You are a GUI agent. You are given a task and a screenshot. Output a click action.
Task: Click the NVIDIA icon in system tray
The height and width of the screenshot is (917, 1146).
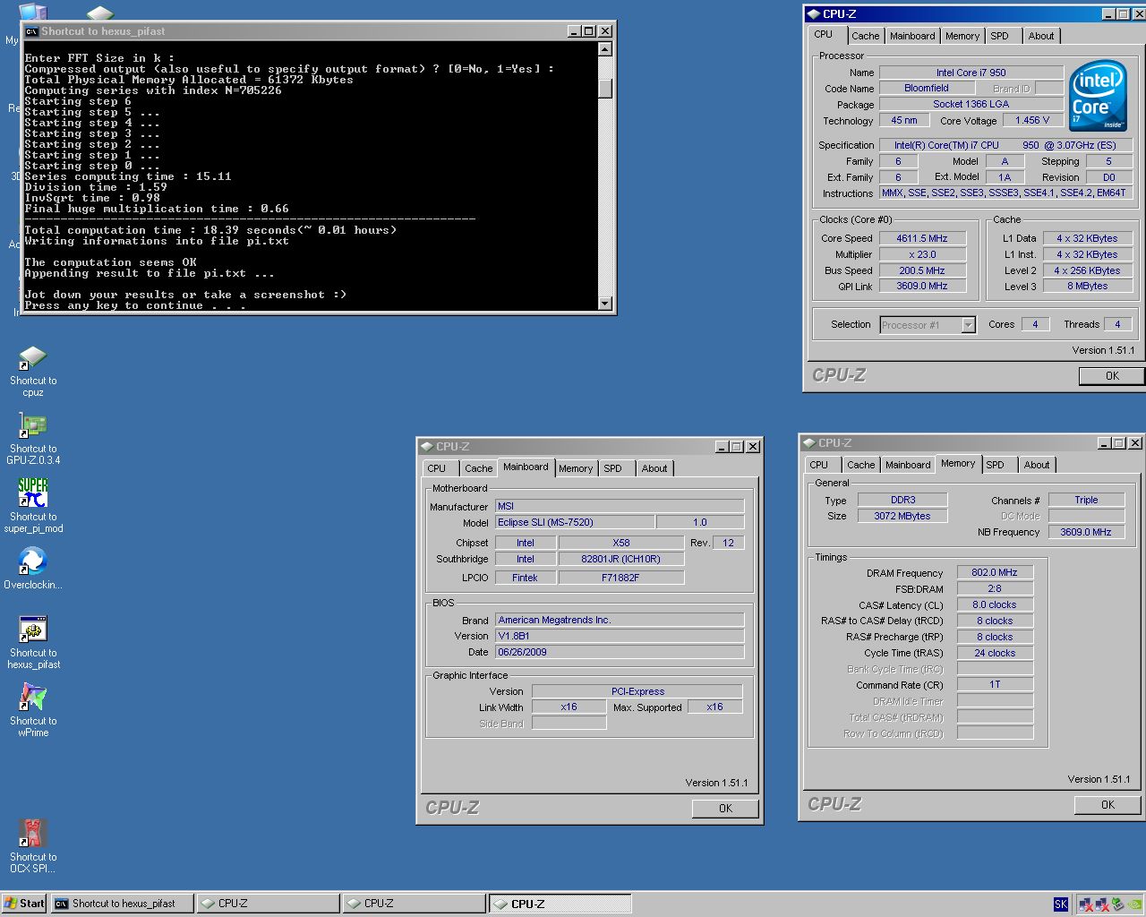1133,904
